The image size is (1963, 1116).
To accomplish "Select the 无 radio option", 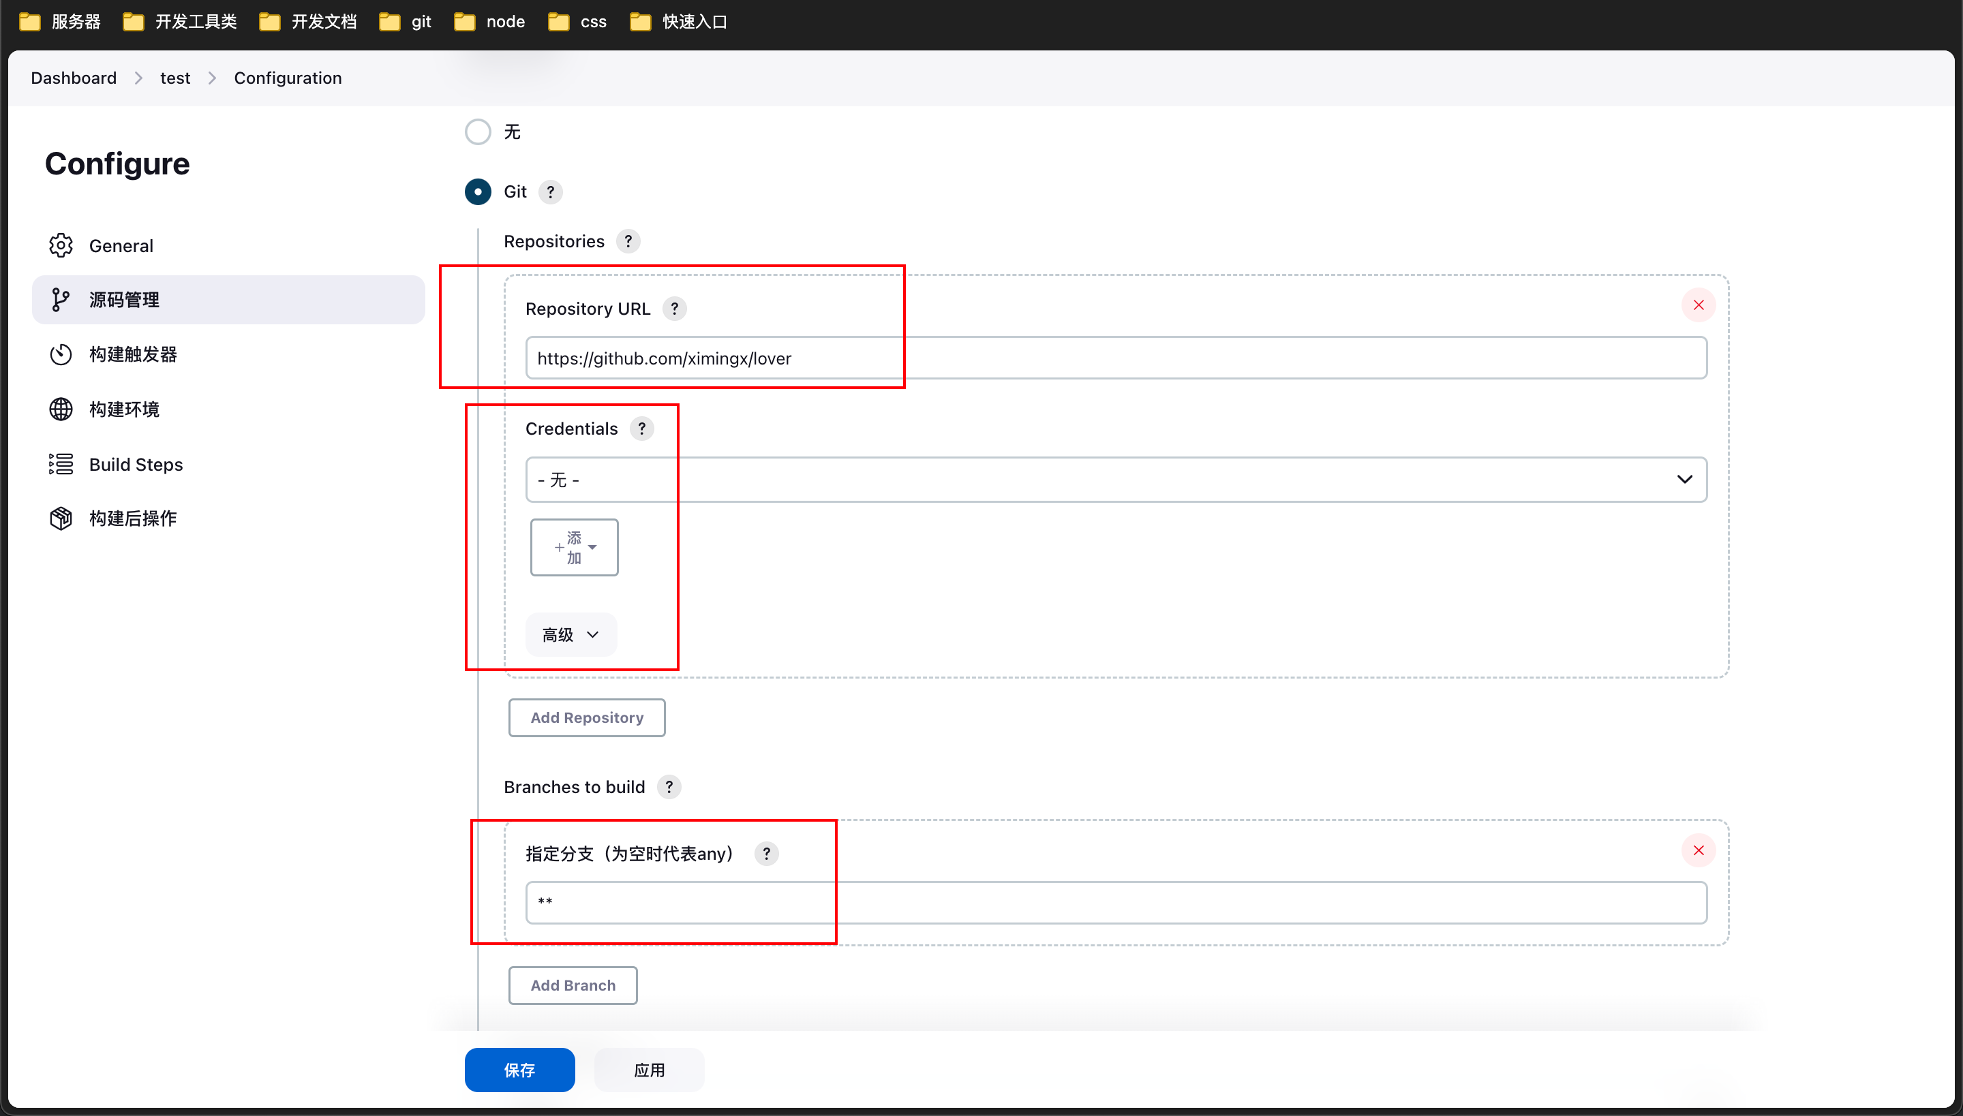I will tap(478, 132).
